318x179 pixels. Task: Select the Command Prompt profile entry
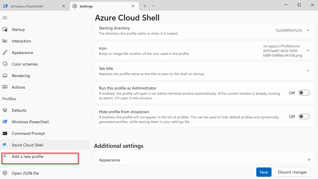45,133
